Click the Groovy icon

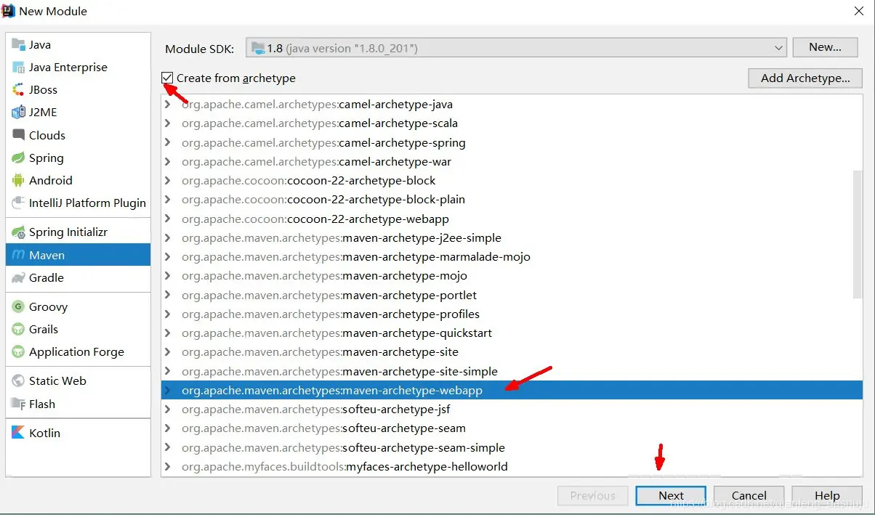(18, 306)
